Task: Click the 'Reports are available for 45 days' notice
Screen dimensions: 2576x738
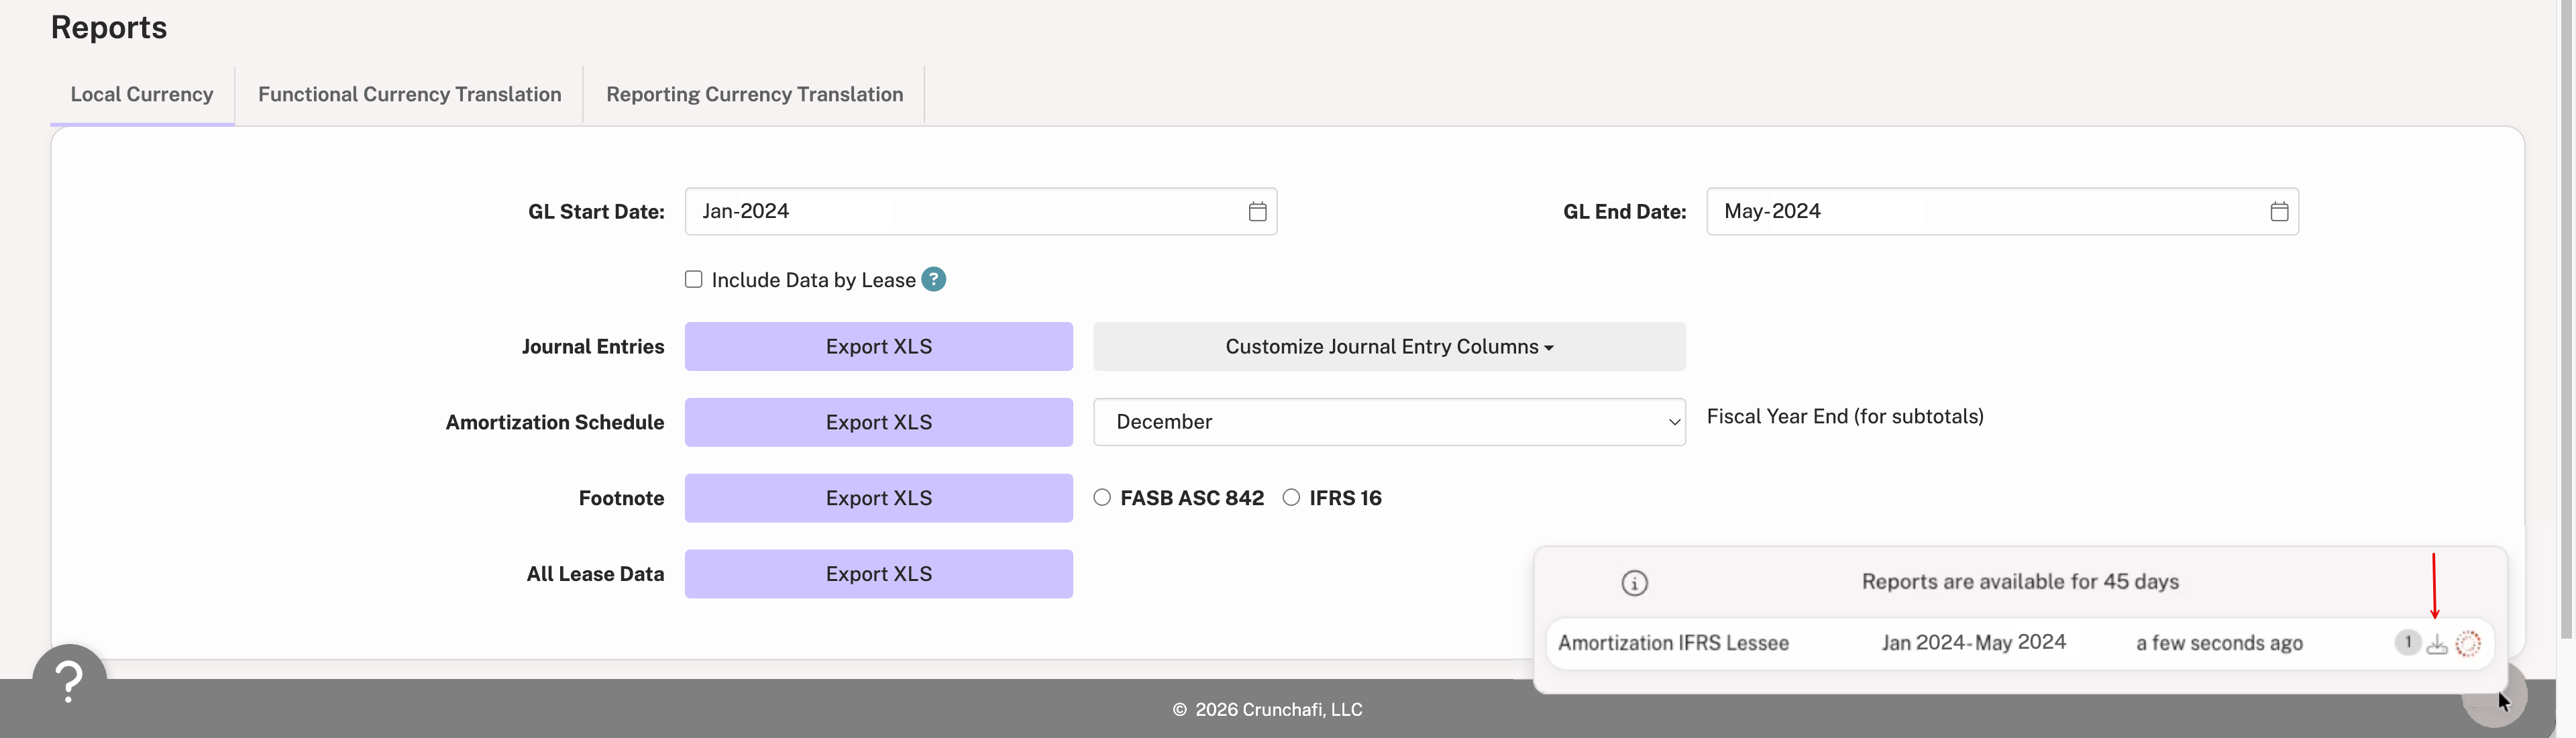Action: pos(2020,582)
